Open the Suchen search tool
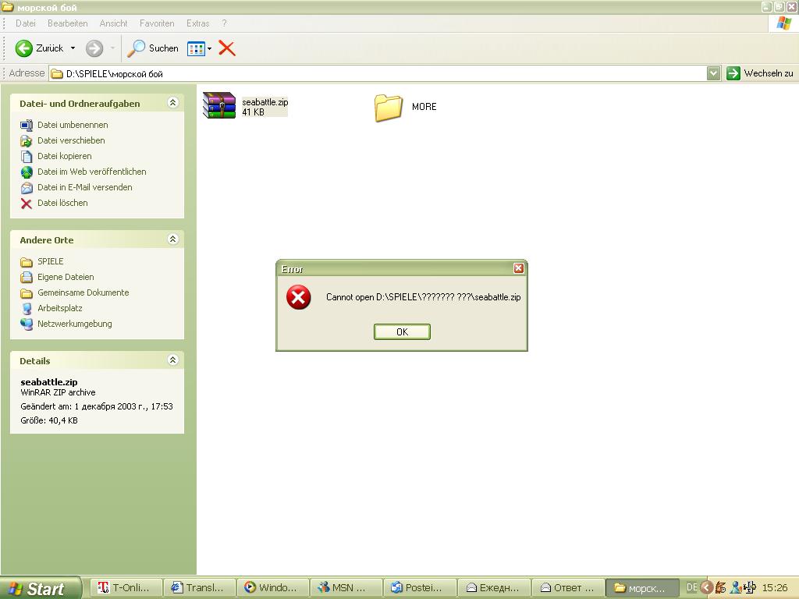 pos(153,48)
